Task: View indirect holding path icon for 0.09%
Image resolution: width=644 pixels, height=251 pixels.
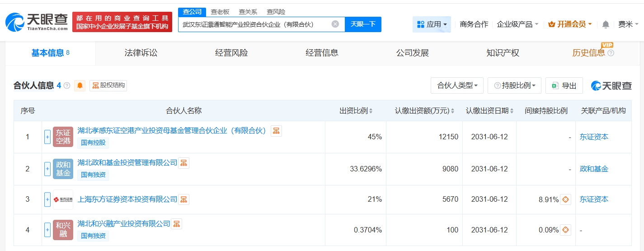Action: pos(565,230)
